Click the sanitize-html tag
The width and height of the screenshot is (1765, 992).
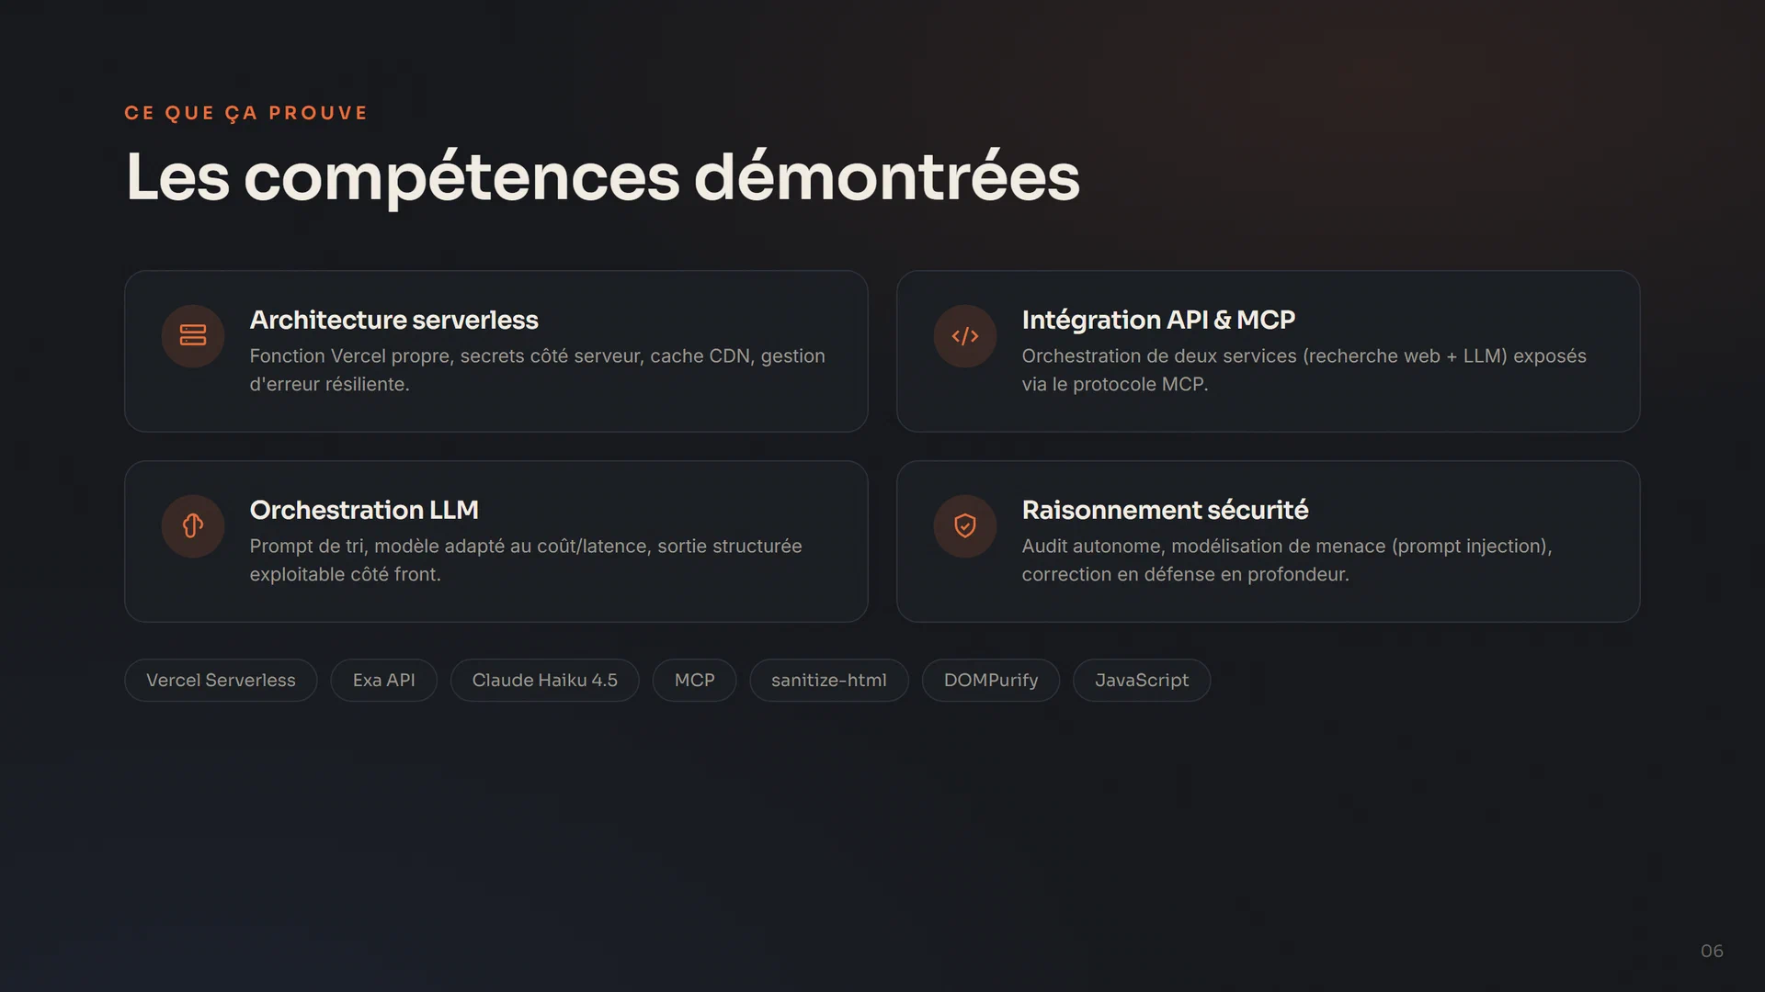click(829, 681)
